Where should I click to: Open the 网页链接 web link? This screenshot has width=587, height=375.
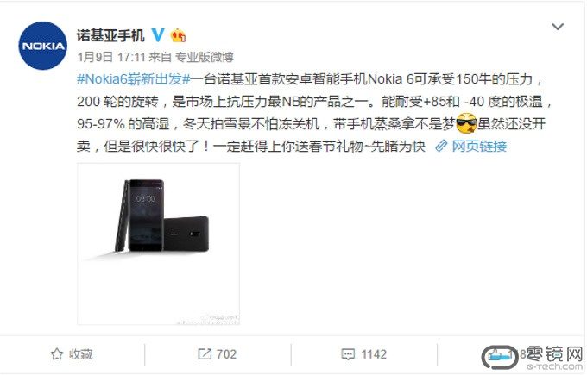[x=479, y=146]
